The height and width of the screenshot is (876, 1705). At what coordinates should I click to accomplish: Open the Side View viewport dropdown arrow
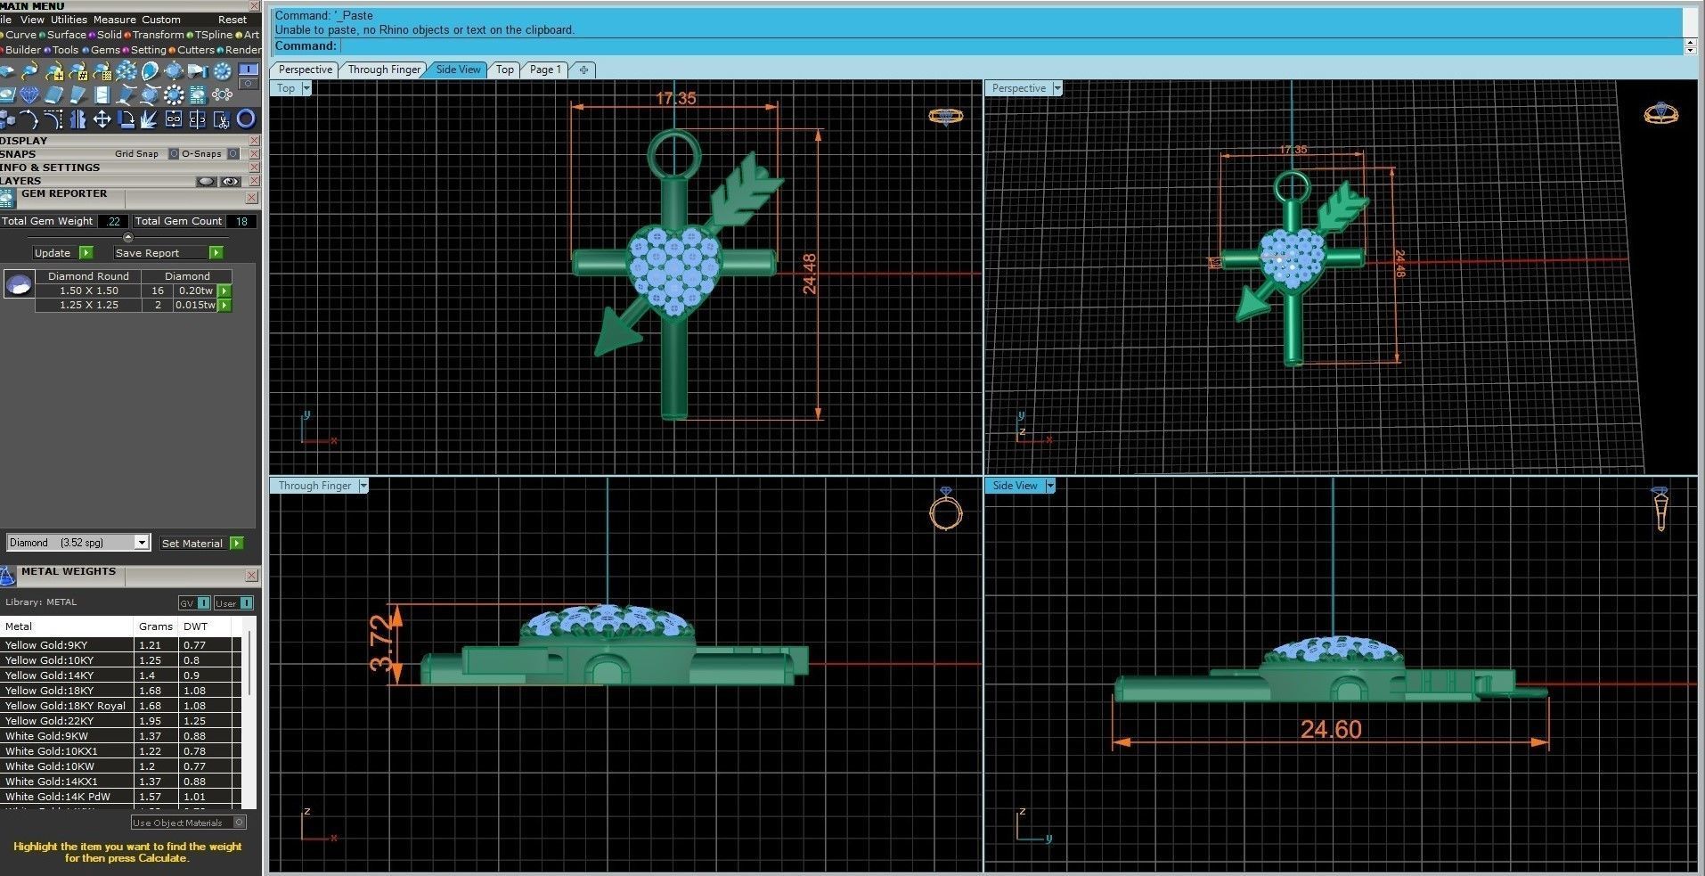[x=1050, y=486]
